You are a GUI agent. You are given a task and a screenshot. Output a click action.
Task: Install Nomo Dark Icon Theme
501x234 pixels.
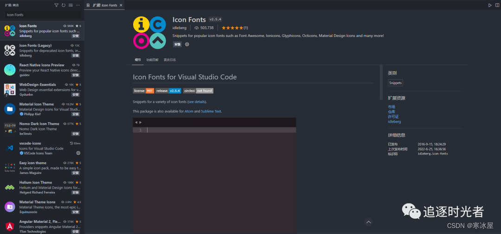pos(76,134)
